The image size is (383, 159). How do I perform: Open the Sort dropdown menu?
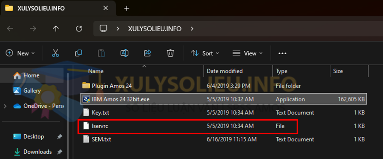205,53
